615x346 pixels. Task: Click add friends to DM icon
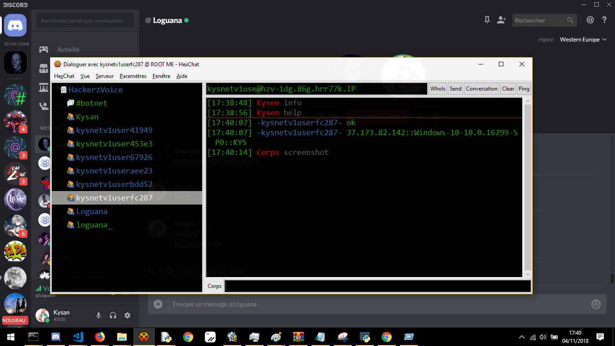(501, 20)
